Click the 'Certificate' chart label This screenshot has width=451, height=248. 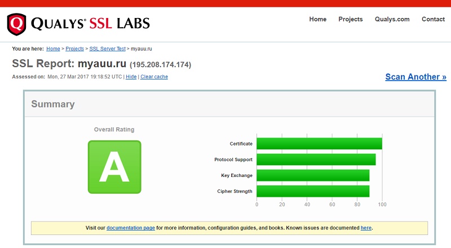click(x=241, y=144)
